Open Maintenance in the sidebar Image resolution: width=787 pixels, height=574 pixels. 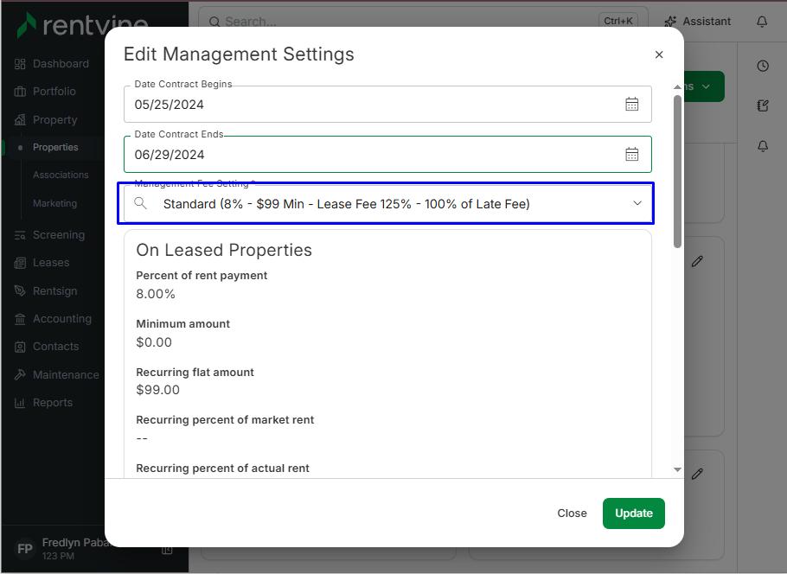tap(66, 375)
